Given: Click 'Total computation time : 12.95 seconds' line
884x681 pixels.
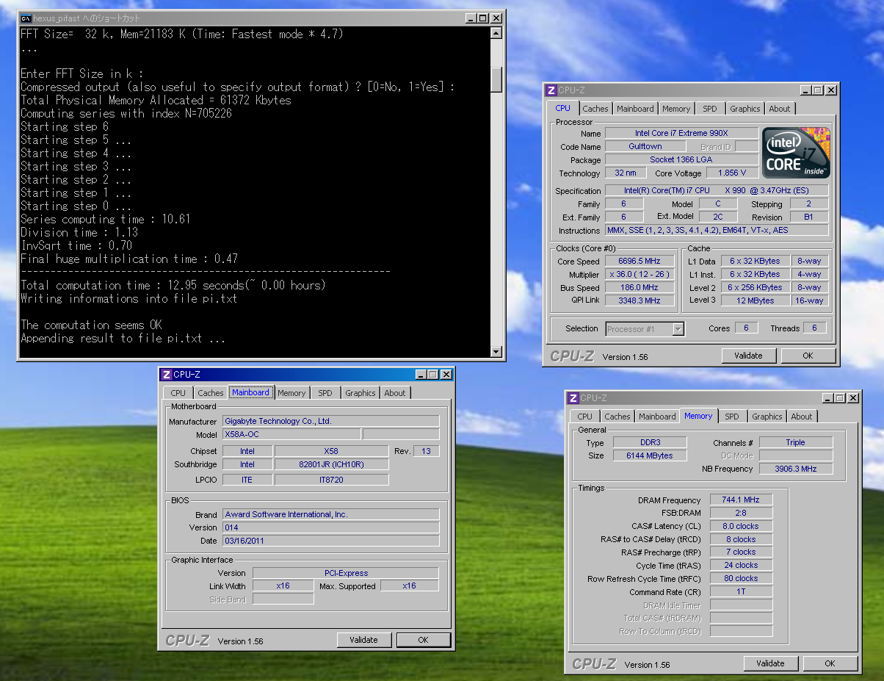Looking at the screenshot, I should point(173,285).
